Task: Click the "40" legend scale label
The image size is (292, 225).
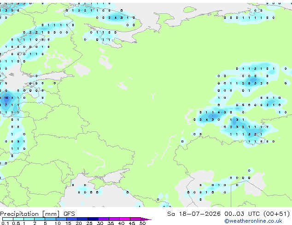Action: [x=121, y=223]
